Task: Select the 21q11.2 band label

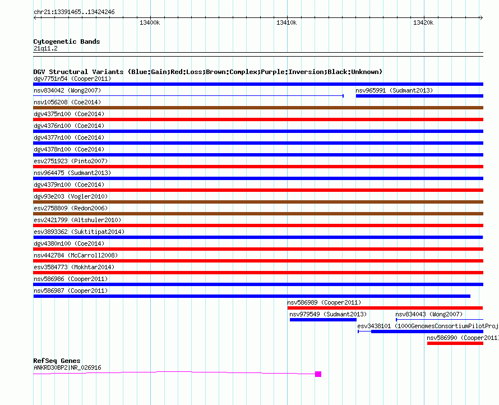Action: tap(45, 48)
